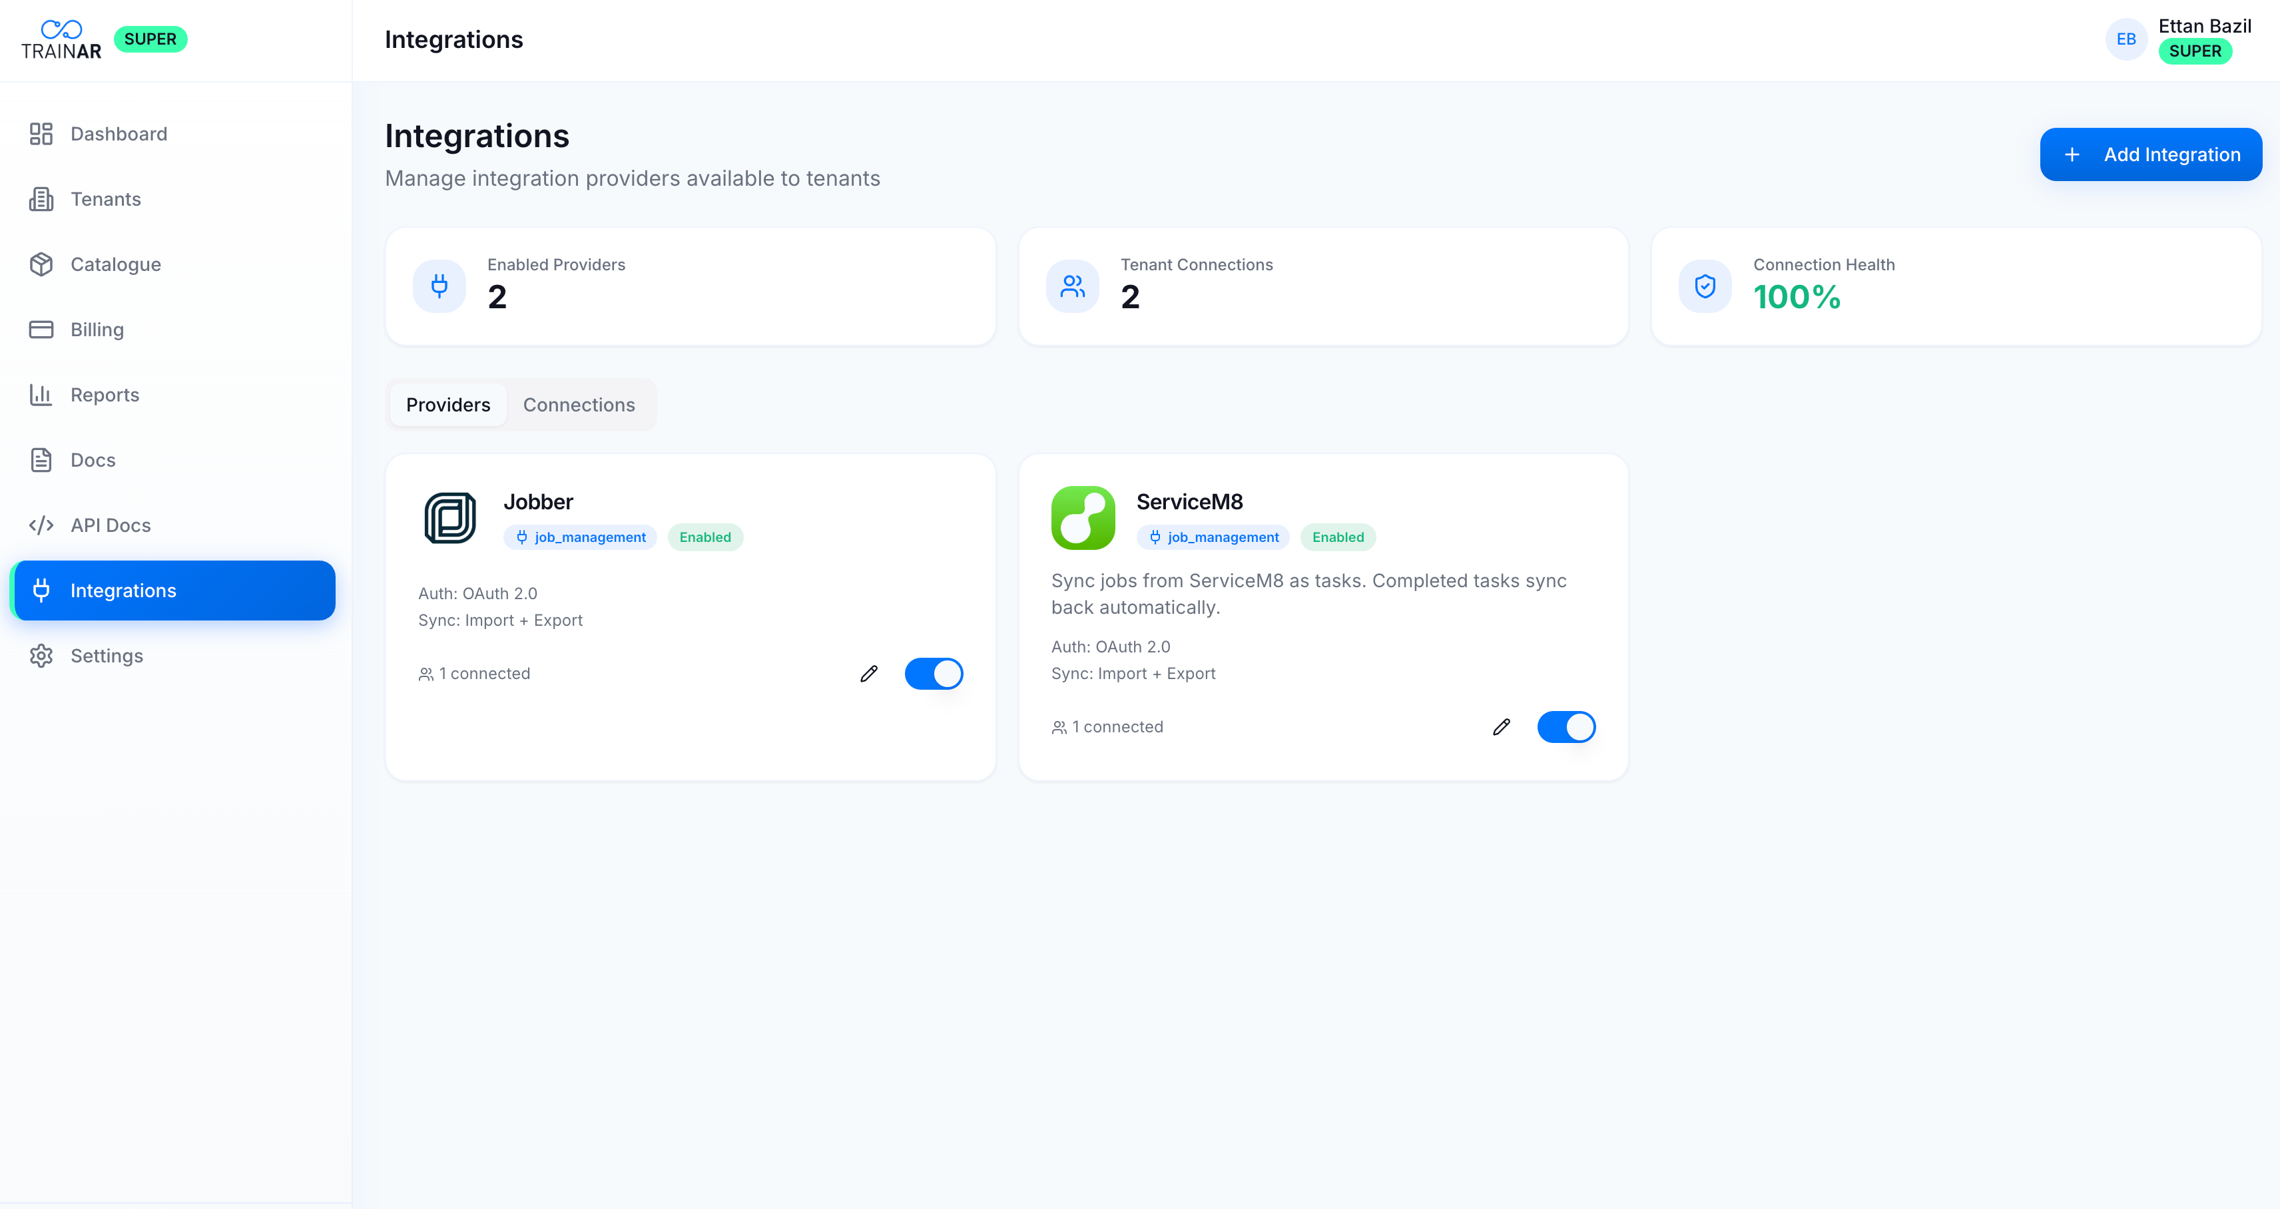Open the EB user avatar menu

click(x=2127, y=38)
